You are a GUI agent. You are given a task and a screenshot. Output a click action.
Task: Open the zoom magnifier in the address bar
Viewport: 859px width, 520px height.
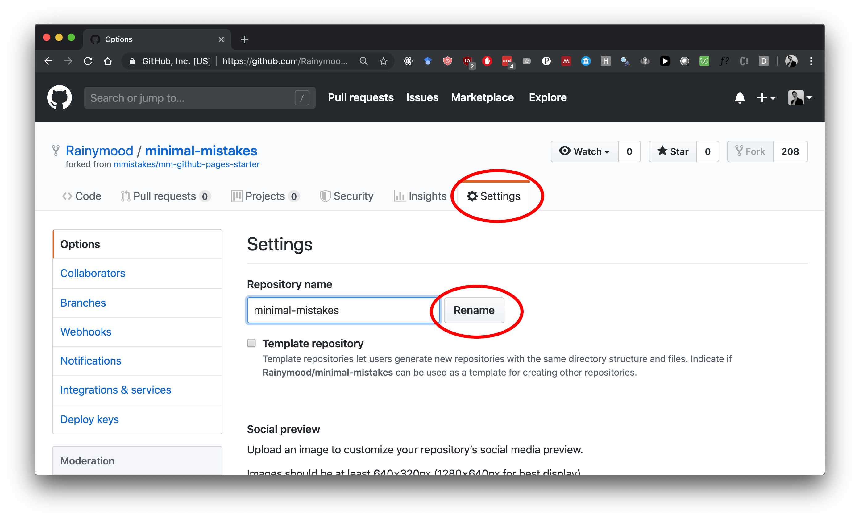[363, 61]
